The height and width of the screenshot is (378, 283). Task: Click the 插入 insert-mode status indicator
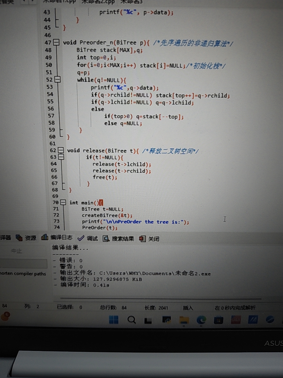[x=188, y=308]
